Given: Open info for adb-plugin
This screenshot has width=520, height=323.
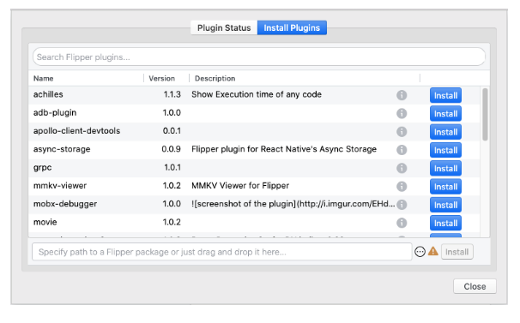Looking at the screenshot, I should (402, 113).
